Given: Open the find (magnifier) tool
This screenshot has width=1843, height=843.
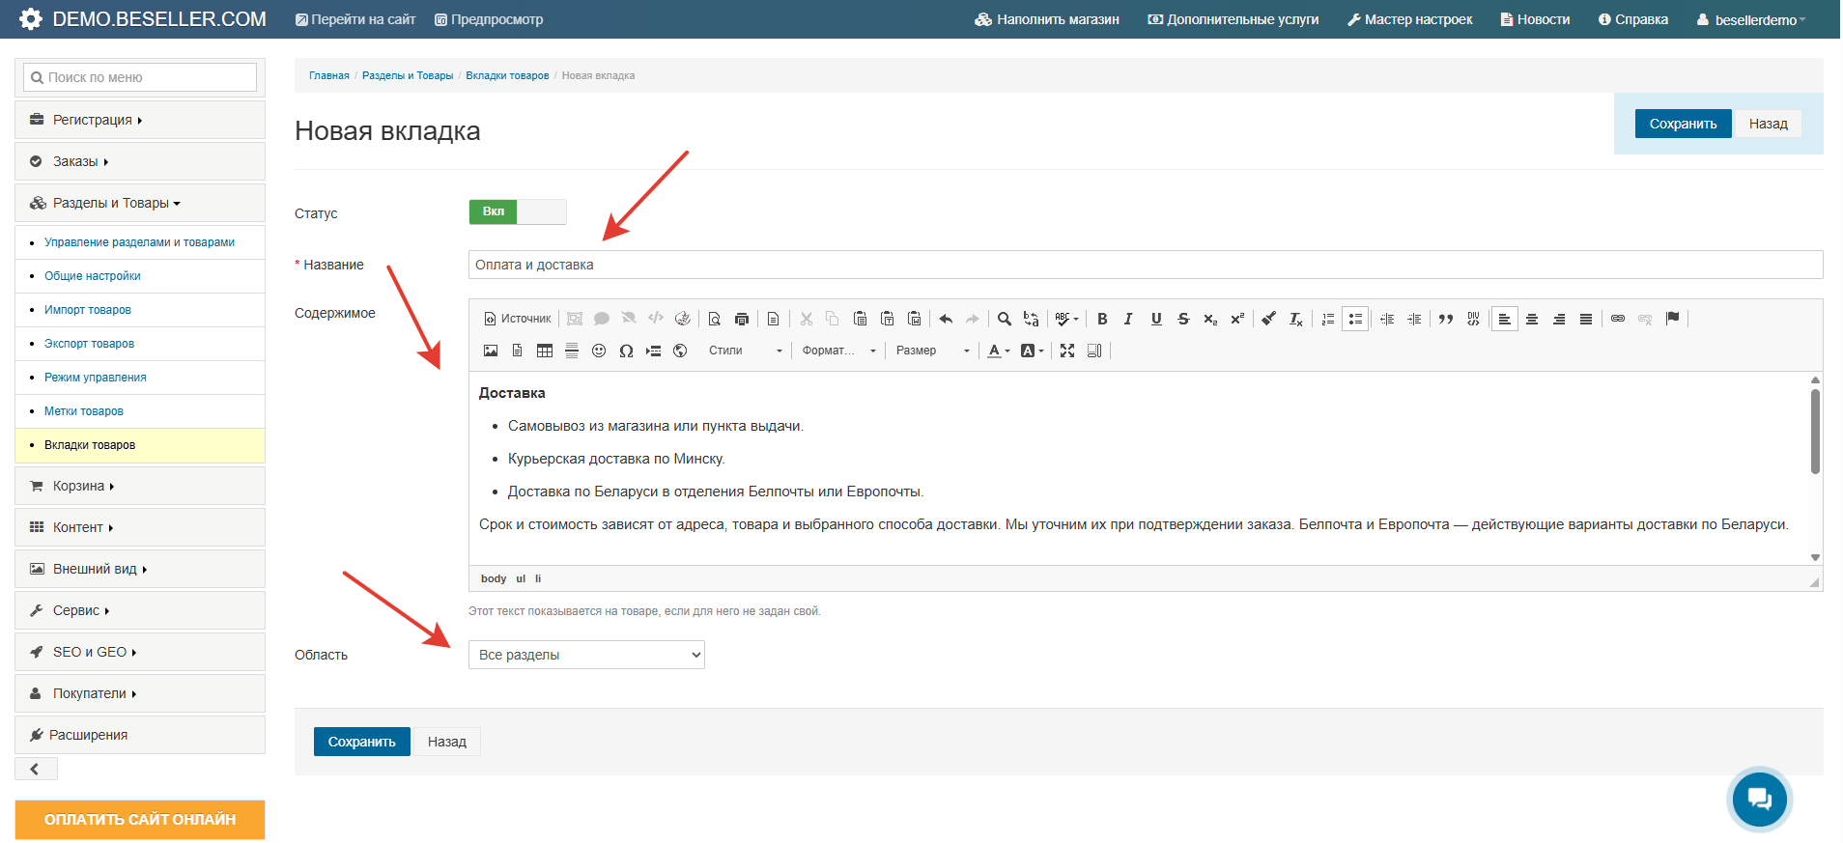Looking at the screenshot, I should pyautogui.click(x=1005, y=319).
